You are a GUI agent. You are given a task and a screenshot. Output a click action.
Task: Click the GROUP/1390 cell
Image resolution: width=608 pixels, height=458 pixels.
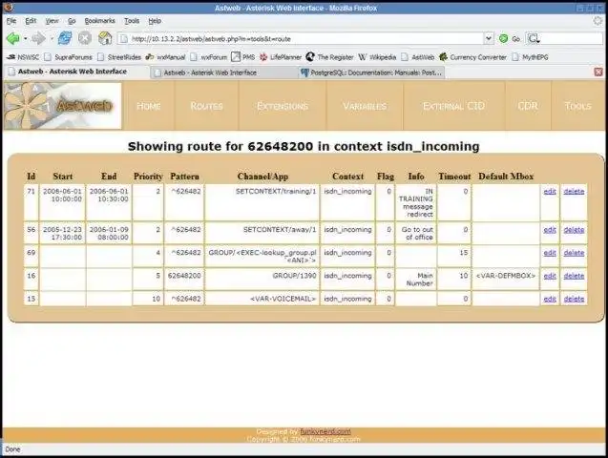click(262, 279)
